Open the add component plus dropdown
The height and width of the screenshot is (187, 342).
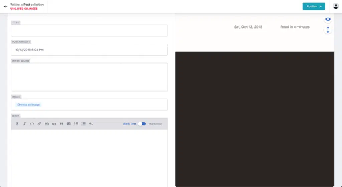point(91,124)
